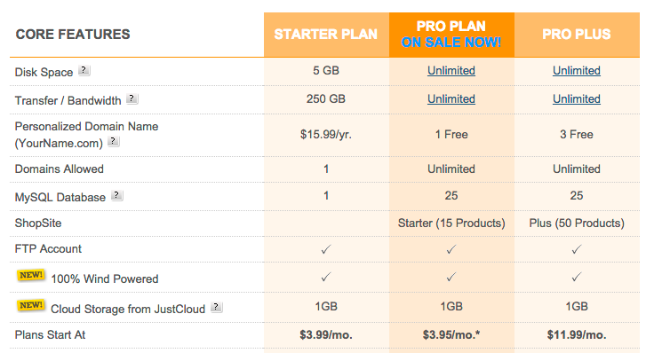
Task: Click the Cloud Storage from JustCloud help icon
Action: (x=217, y=307)
